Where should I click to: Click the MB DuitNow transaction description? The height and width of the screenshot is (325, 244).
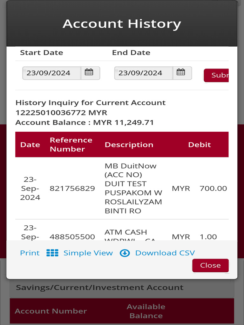coord(133,188)
